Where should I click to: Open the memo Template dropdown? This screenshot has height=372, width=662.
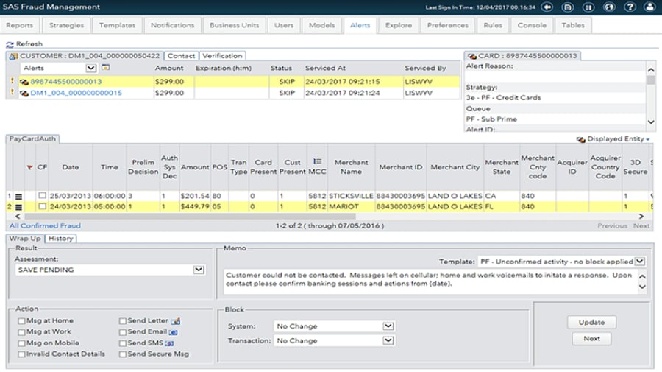coord(640,262)
